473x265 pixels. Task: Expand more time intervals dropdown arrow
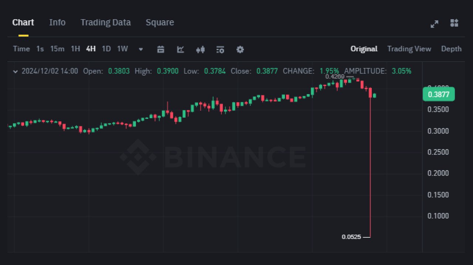(141, 49)
